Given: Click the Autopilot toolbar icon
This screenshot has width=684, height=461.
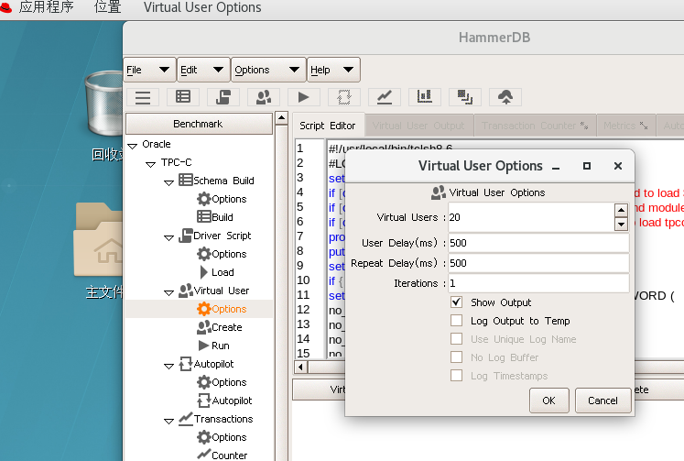Looking at the screenshot, I should 344,97.
